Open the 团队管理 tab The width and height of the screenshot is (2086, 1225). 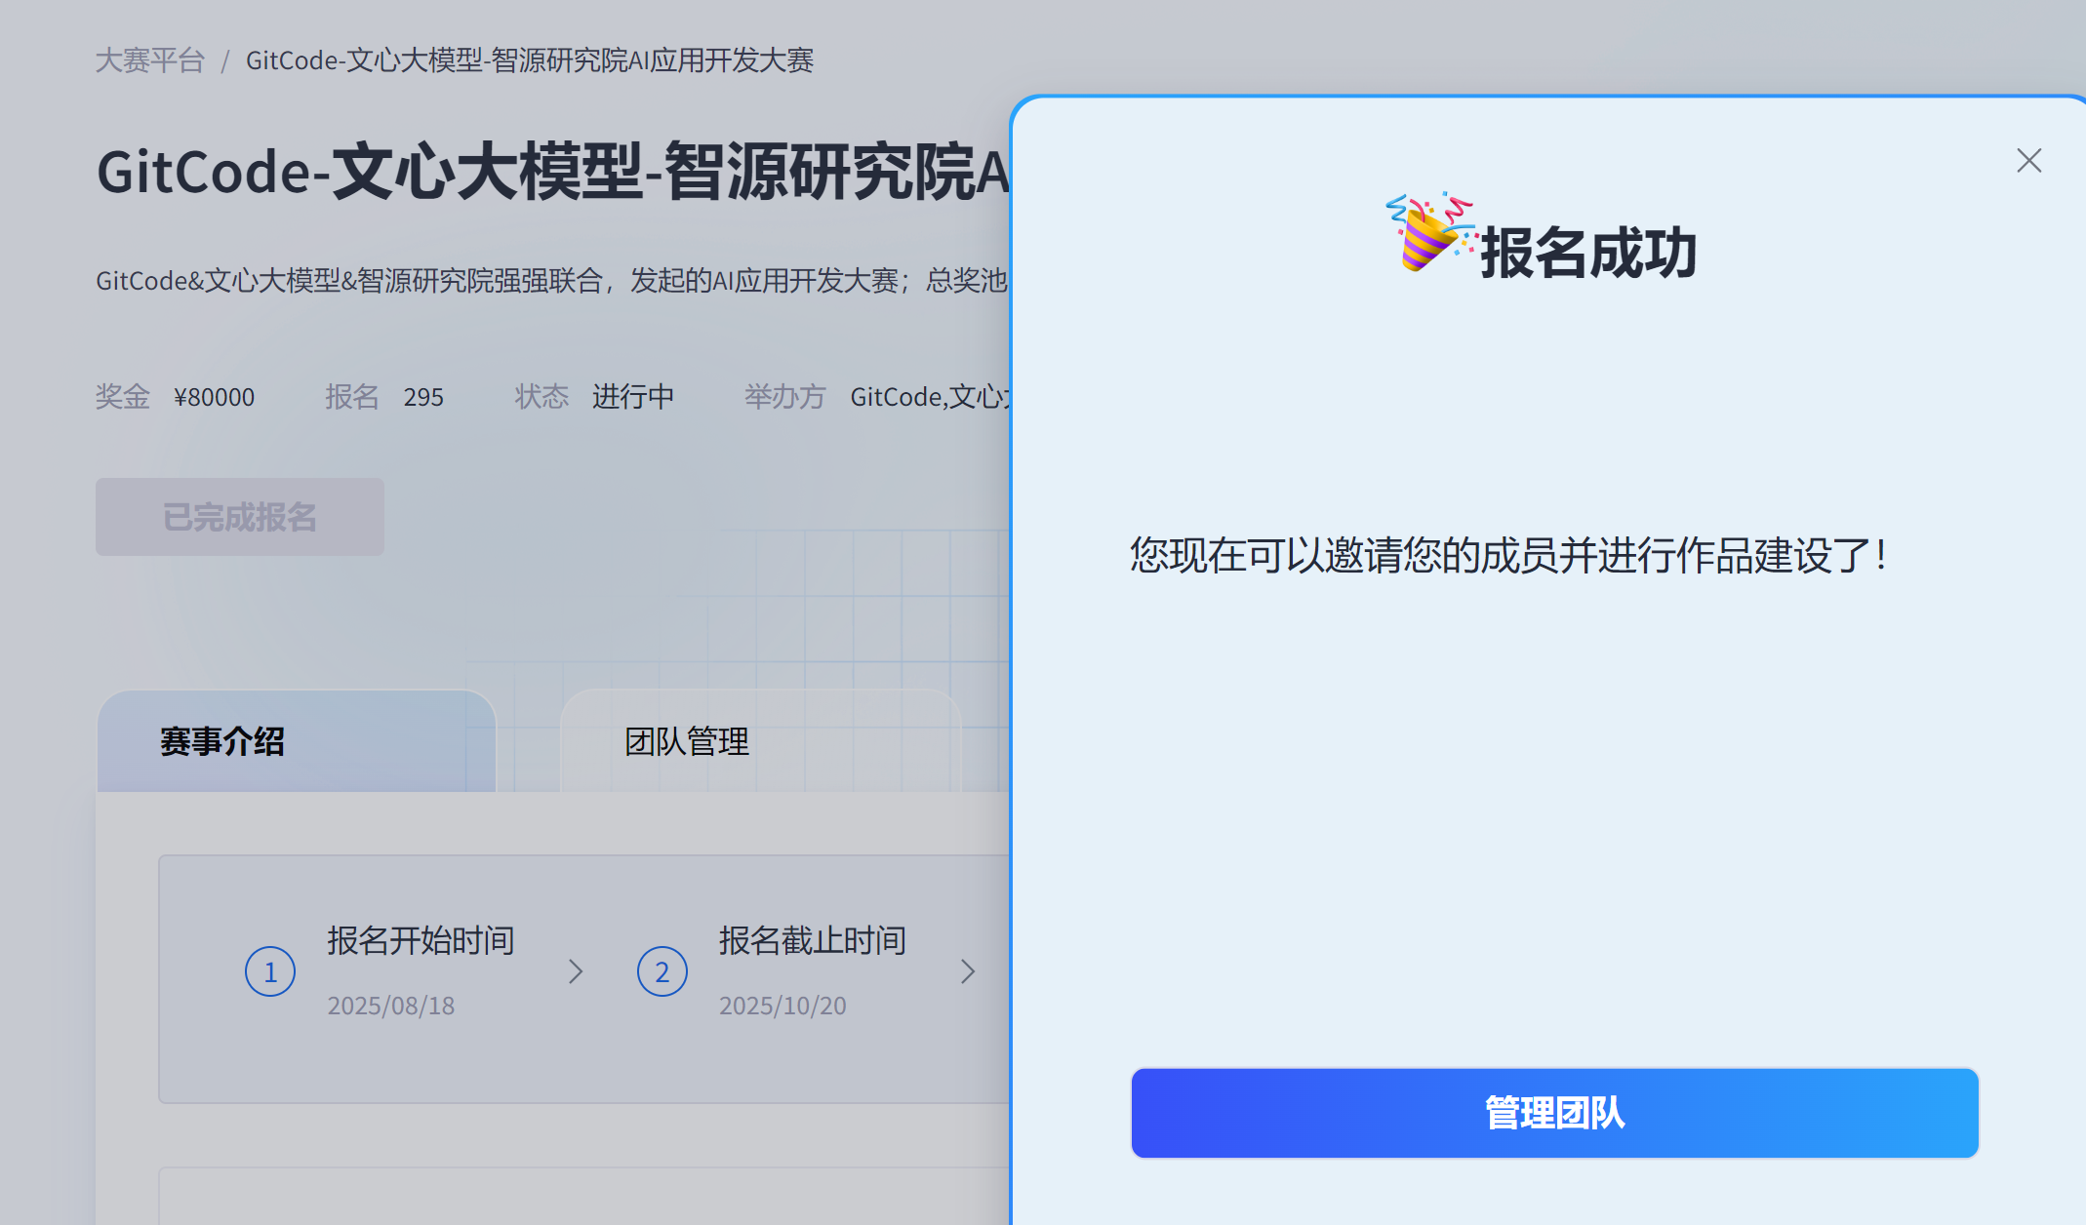coord(687,741)
